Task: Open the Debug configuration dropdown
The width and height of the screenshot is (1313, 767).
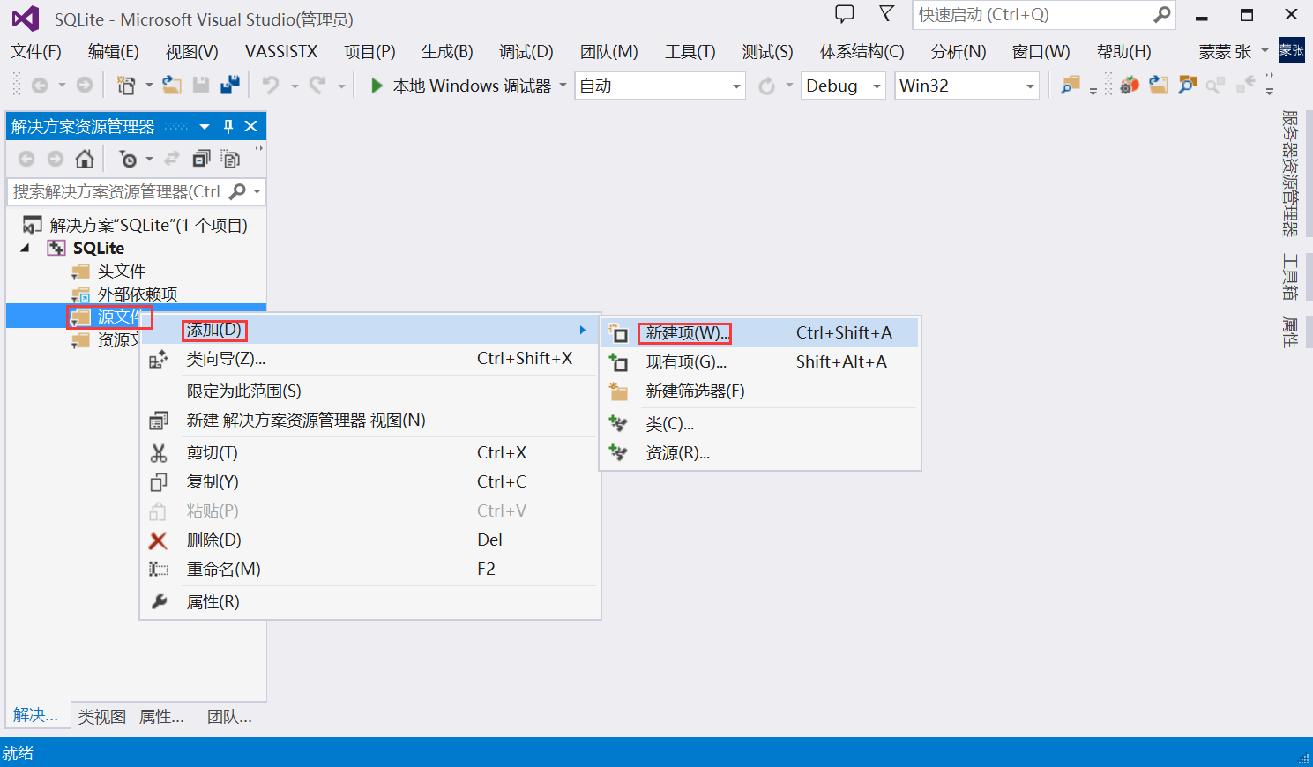Action: [841, 85]
